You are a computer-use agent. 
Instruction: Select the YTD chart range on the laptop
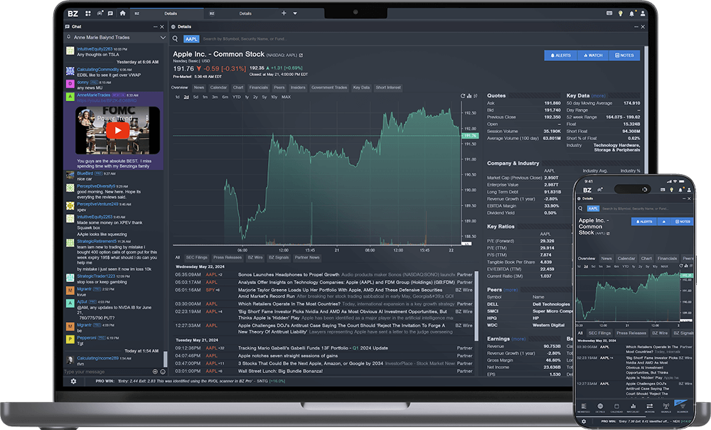tap(237, 97)
